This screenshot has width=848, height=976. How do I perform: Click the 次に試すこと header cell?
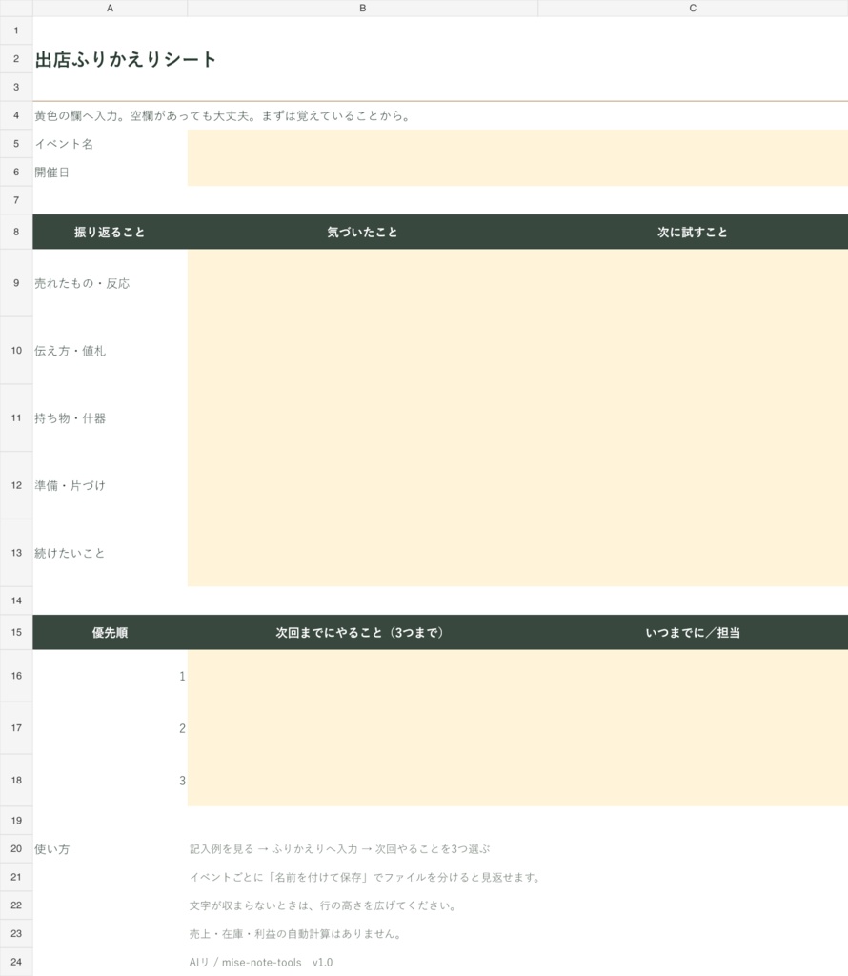point(693,232)
